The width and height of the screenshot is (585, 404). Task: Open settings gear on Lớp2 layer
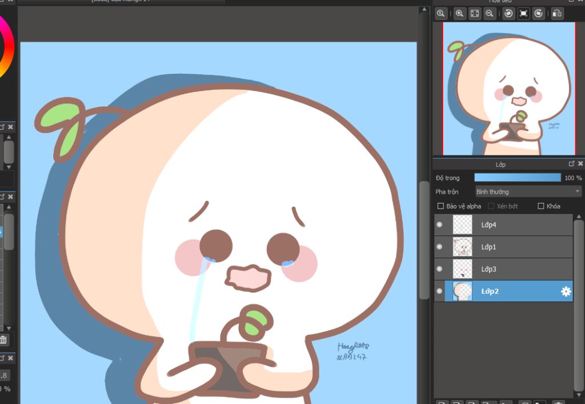(x=566, y=291)
